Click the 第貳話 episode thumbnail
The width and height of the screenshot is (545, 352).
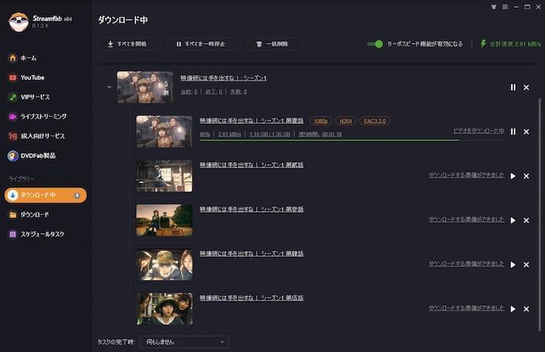[164, 176]
